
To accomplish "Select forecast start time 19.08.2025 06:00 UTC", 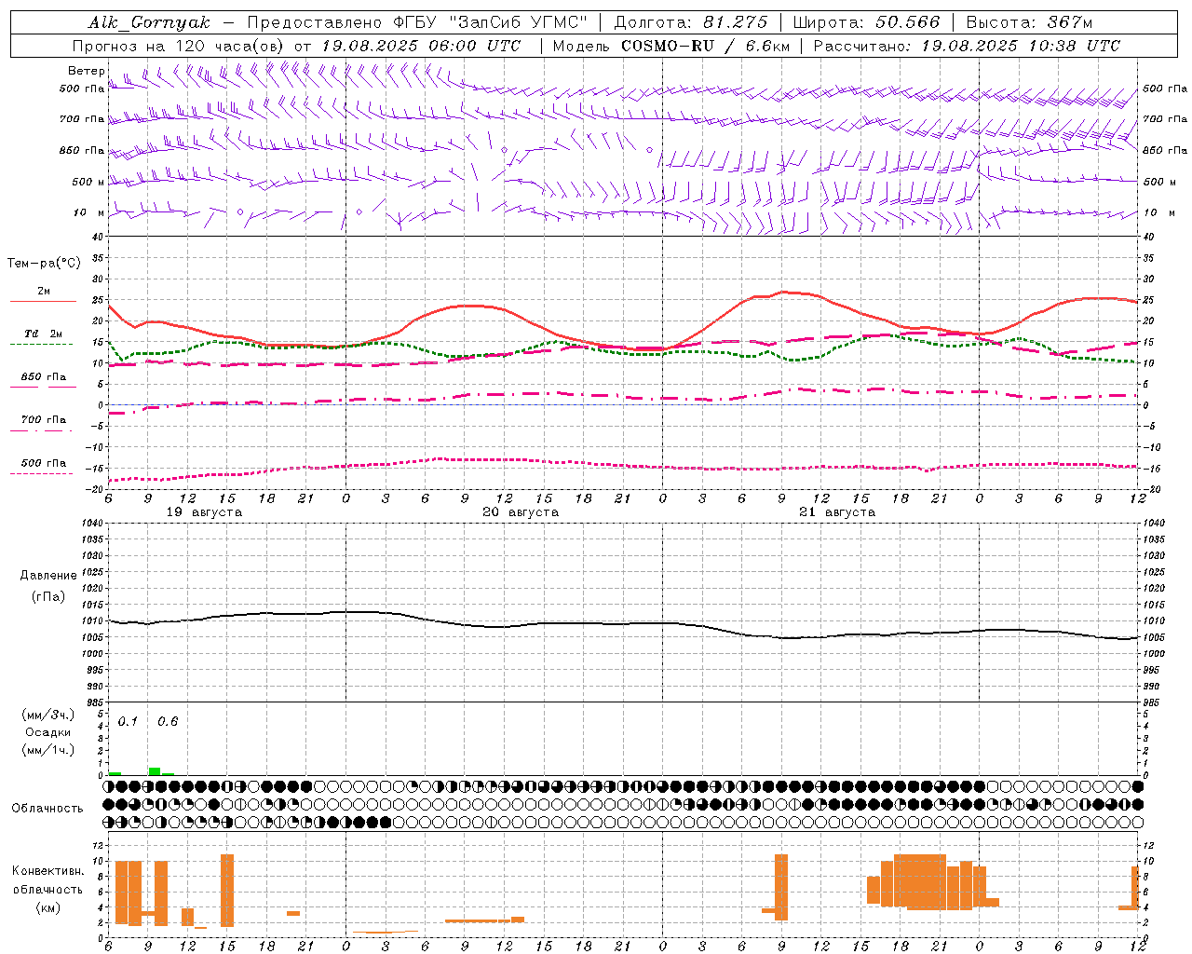I will click(x=421, y=46).
